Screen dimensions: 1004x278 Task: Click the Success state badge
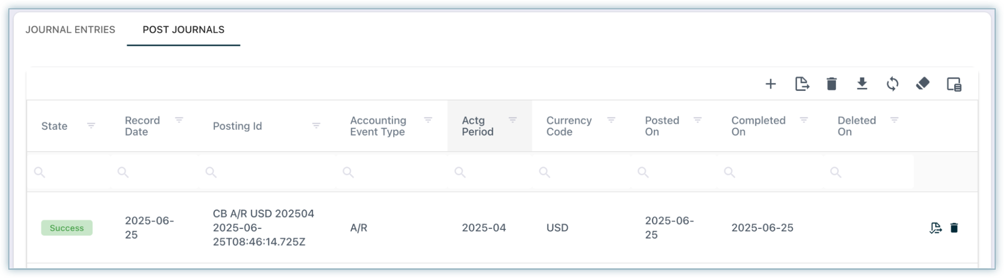click(67, 228)
